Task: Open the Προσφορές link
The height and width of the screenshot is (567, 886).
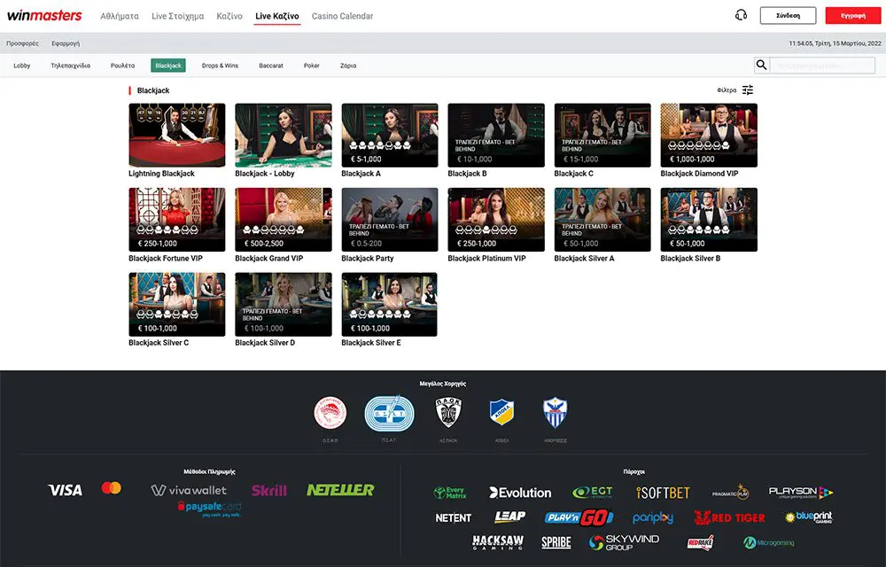Action: tap(22, 43)
